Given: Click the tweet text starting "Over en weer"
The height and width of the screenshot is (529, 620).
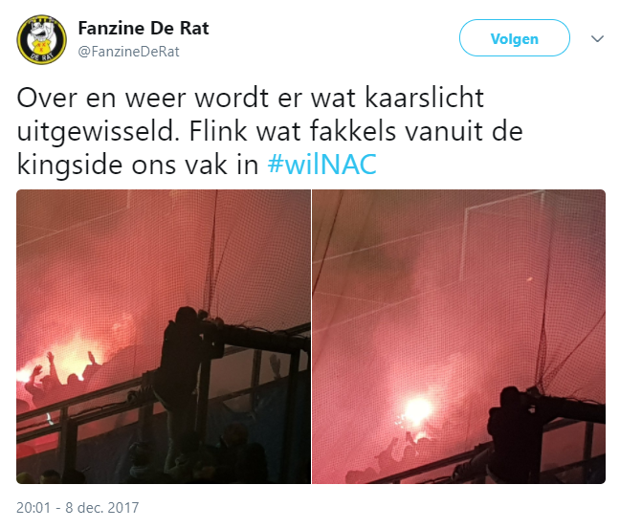Looking at the screenshot, I should pyautogui.click(x=270, y=131).
